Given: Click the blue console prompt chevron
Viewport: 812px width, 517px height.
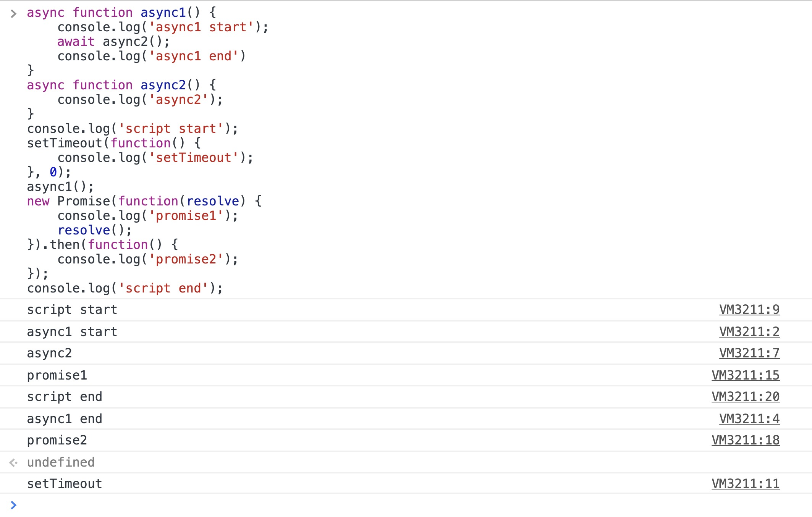Looking at the screenshot, I should point(14,505).
